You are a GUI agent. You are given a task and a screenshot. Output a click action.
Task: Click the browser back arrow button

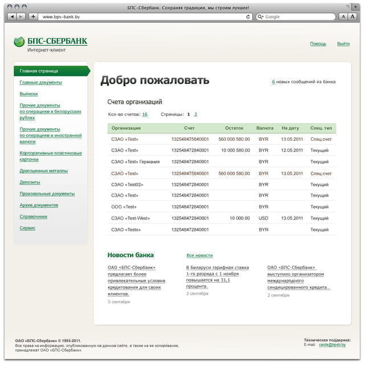coord(12,17)
